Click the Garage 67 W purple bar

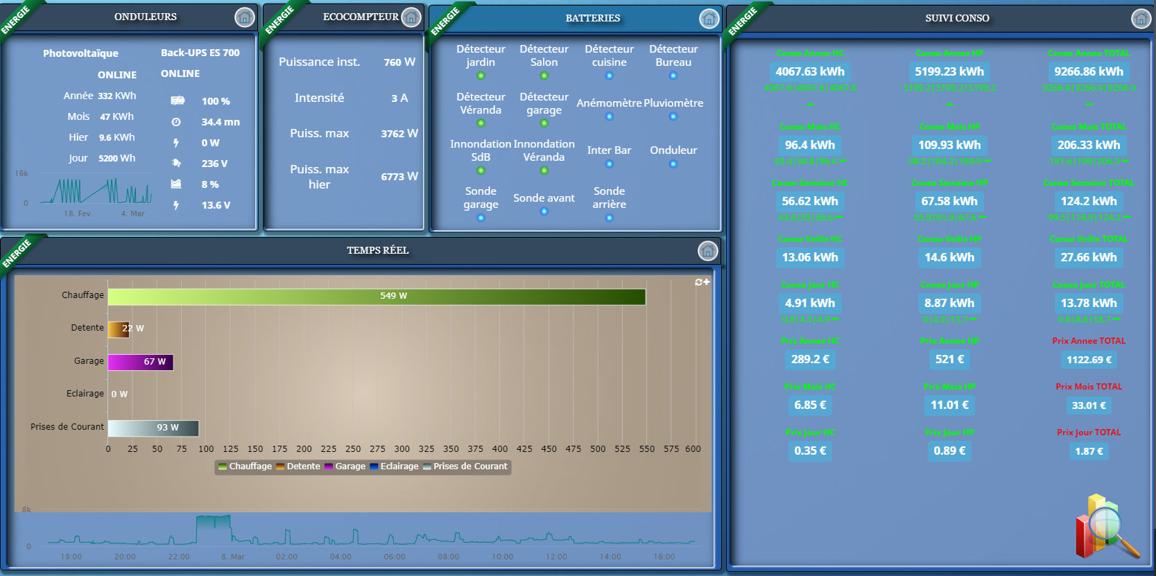point(140,363)
